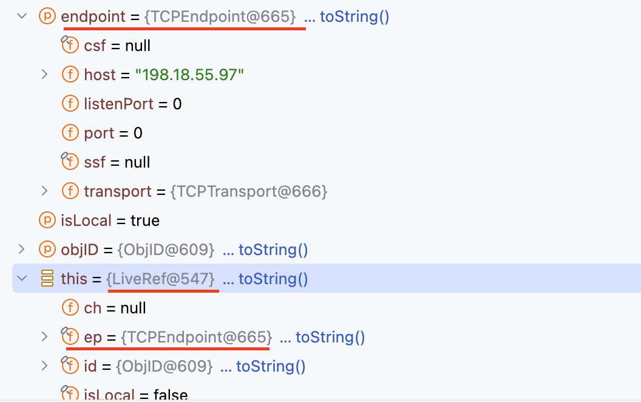Select the endpoint parameter icon
The image size is (641, 402).
tap(47, 16)
